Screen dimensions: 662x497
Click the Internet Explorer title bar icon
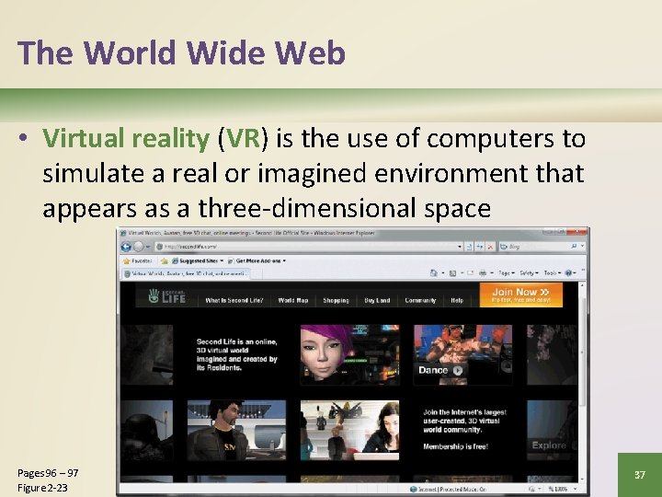click(x=123, y=233)
